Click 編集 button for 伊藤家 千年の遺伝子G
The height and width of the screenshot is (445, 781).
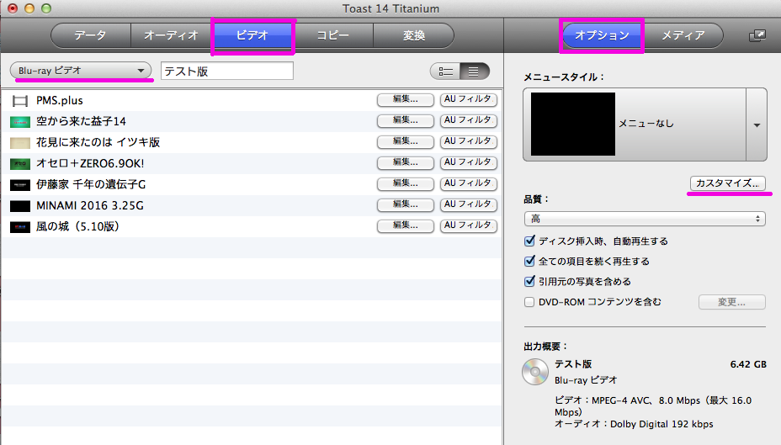tap(406, 183)
